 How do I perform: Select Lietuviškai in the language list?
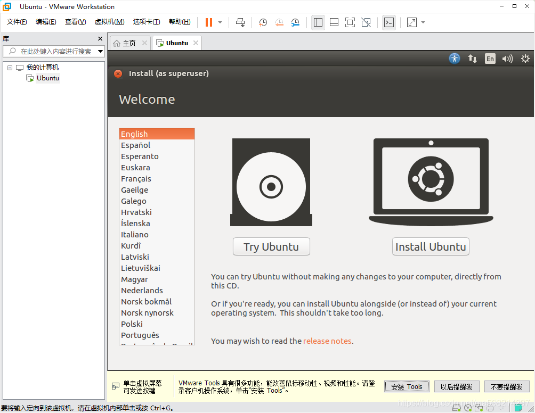point(157,268)
